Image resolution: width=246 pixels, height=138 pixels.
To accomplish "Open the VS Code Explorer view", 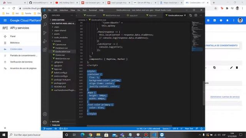I will pos(45,16).
